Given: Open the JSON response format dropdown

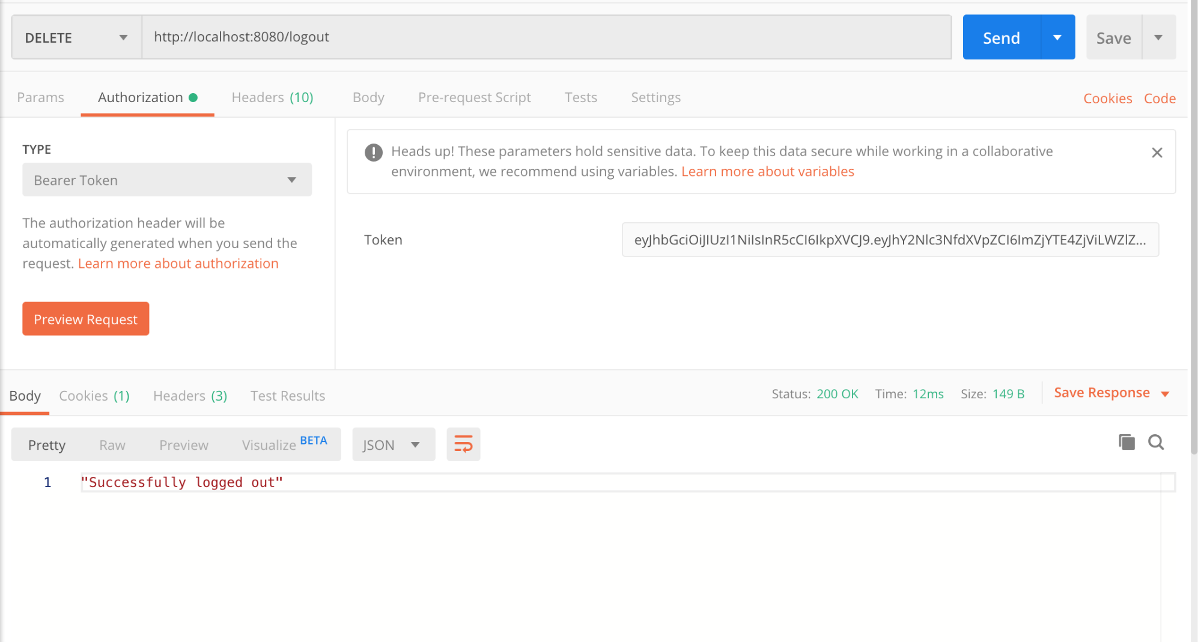Looking at the screenshot, I should 393,444.
